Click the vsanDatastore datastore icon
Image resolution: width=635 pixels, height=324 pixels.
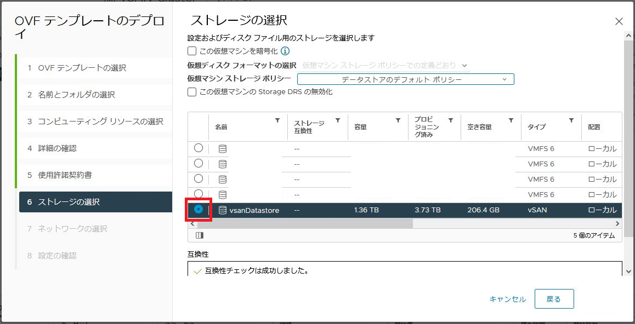(223, 210)
